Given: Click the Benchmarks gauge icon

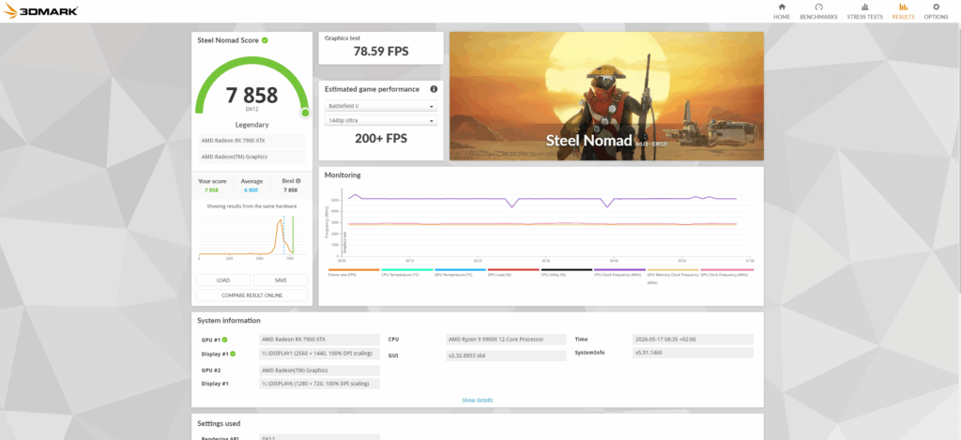Looking at the screenshot, I should [818, 7].
